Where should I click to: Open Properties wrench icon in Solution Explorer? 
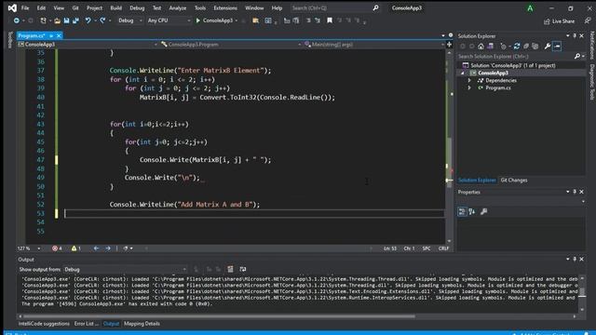[548, 47]
